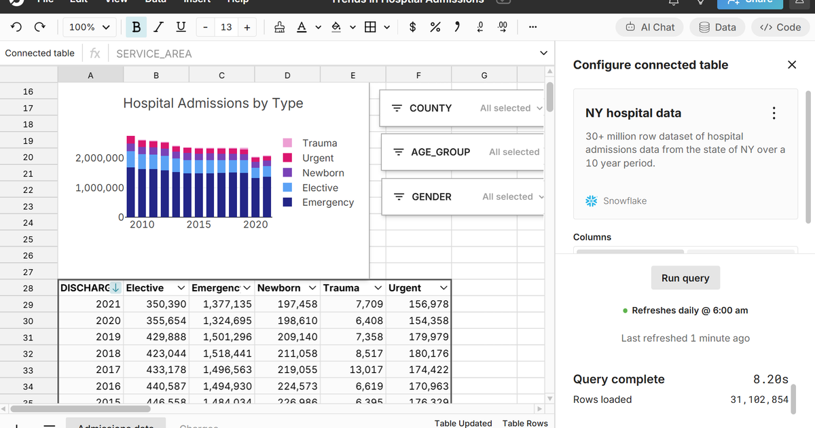815x428 pixels.
Task: Click the fx function icon
Action: (95, 53)
